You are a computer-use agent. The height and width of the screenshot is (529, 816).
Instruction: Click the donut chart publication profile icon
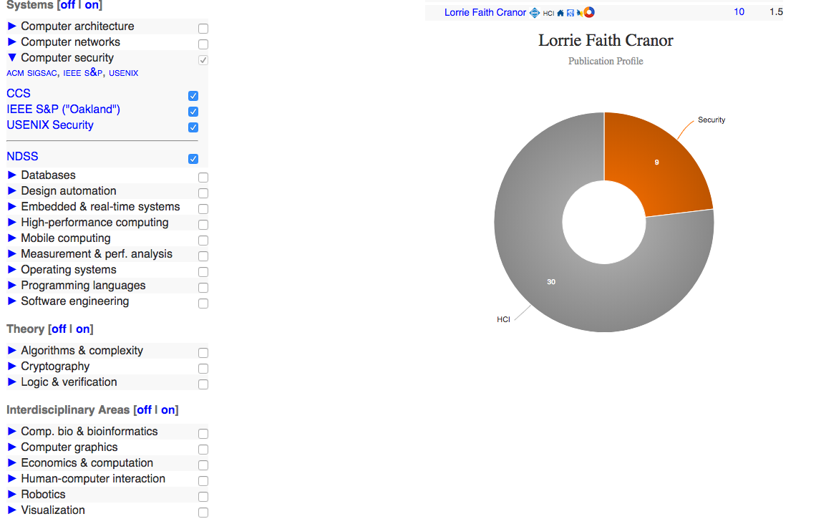[x=589, y=12]
